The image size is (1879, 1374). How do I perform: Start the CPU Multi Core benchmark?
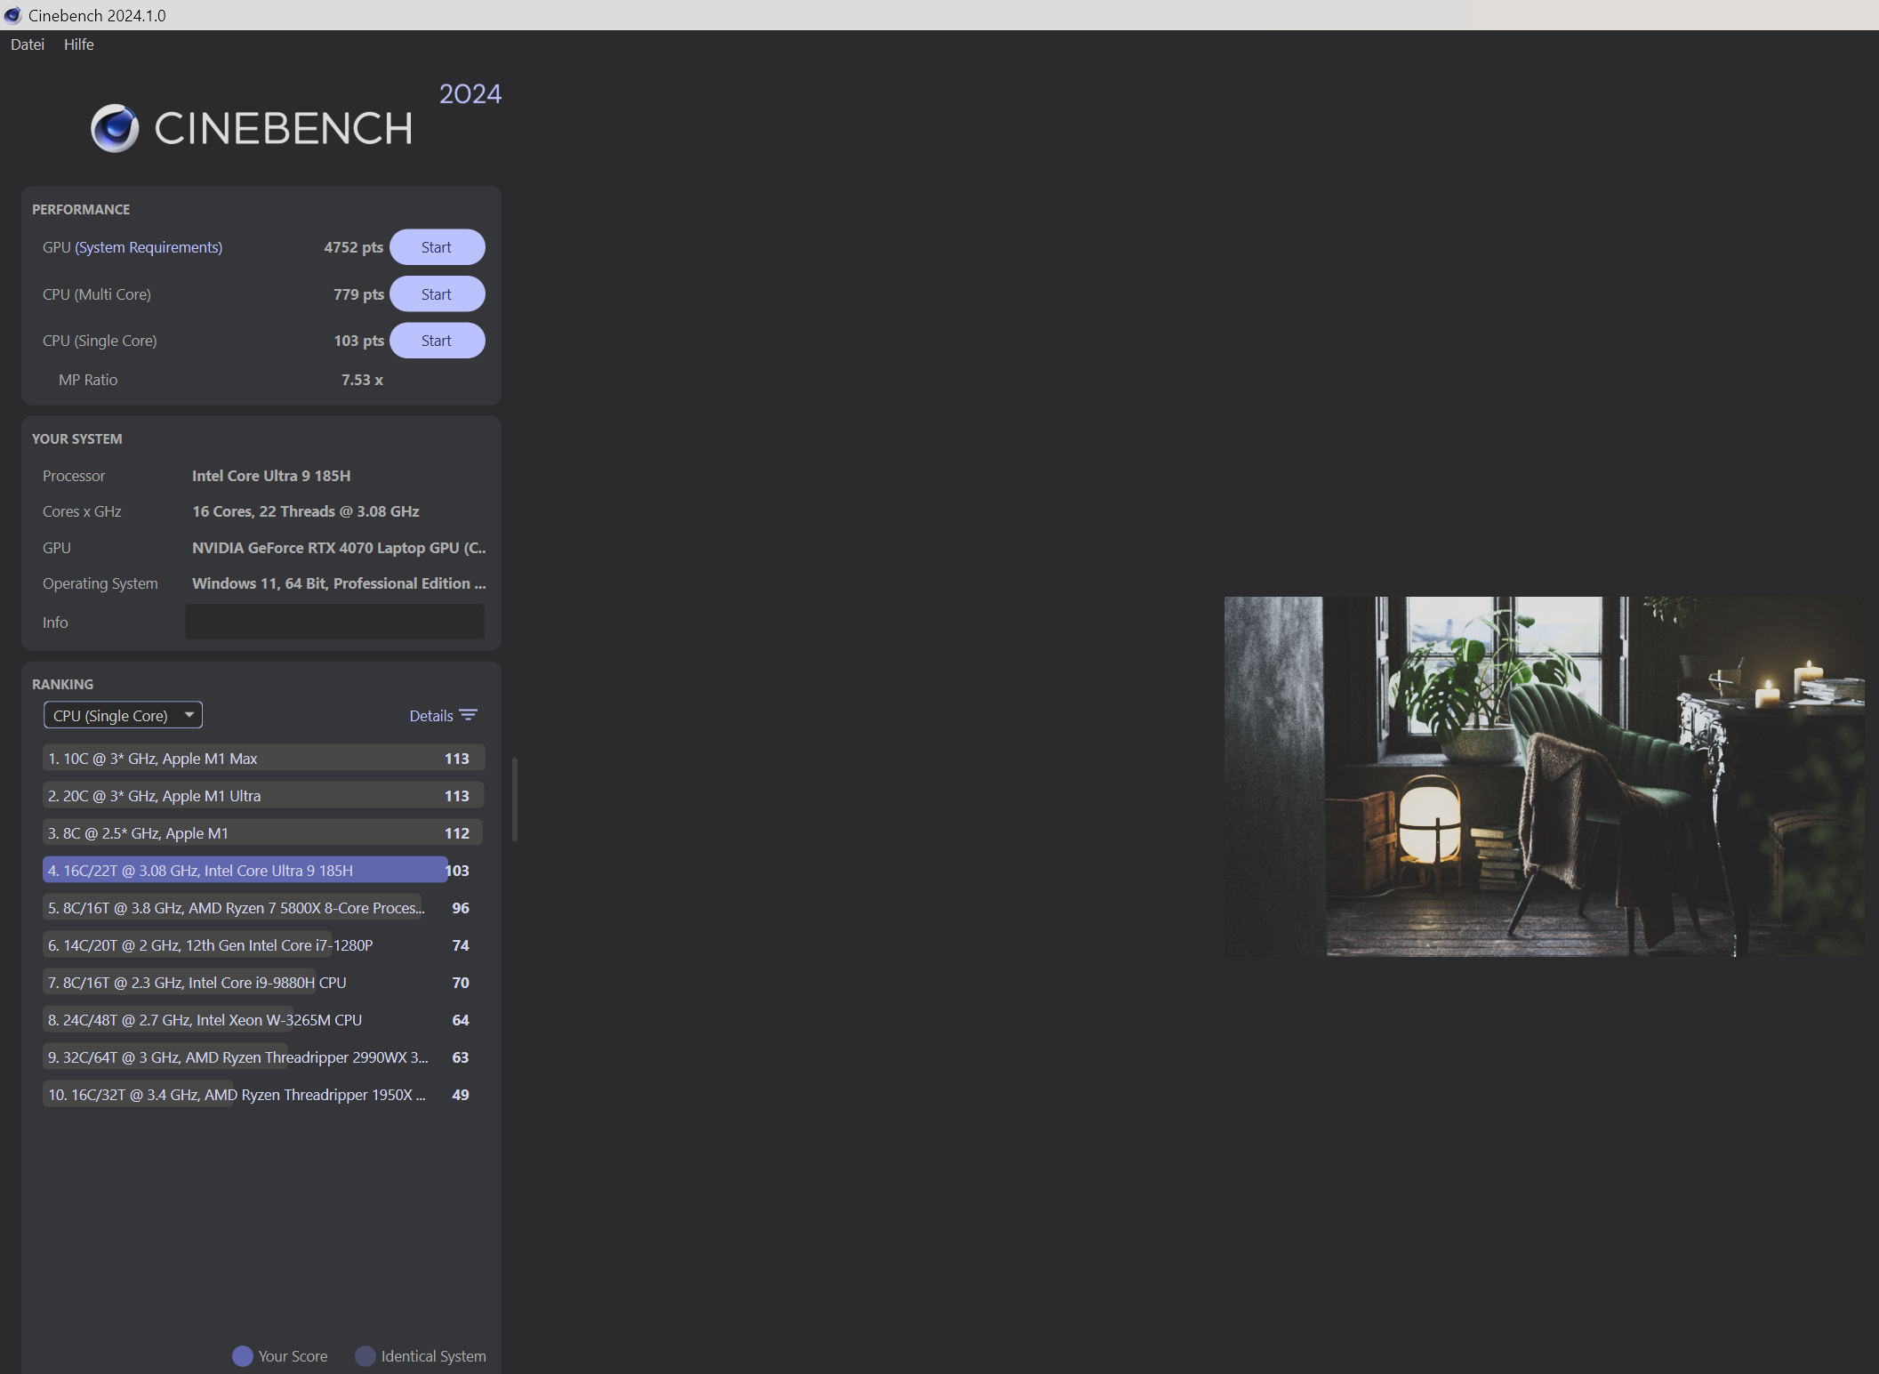pos(437,293)
